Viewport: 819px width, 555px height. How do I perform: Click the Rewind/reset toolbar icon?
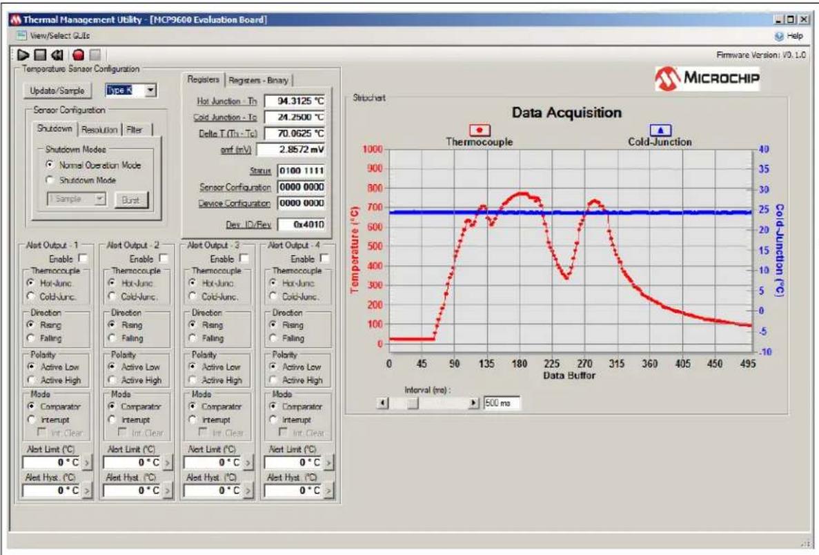pos(57,55)
